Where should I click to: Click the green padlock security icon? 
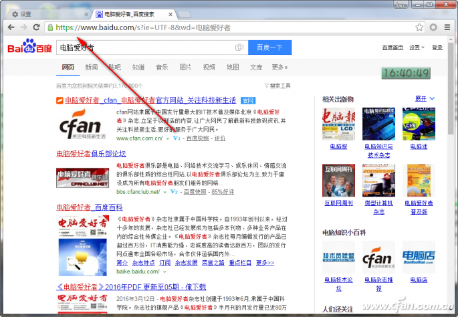(x=50, y=28)
